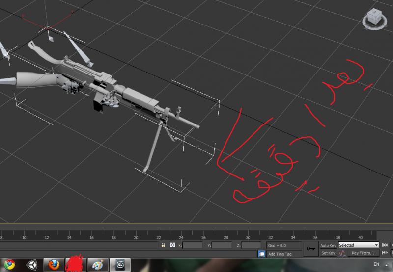Click the ViewCube navigation widget
This screenshot has width=393, height=272.
coord(374,19)
